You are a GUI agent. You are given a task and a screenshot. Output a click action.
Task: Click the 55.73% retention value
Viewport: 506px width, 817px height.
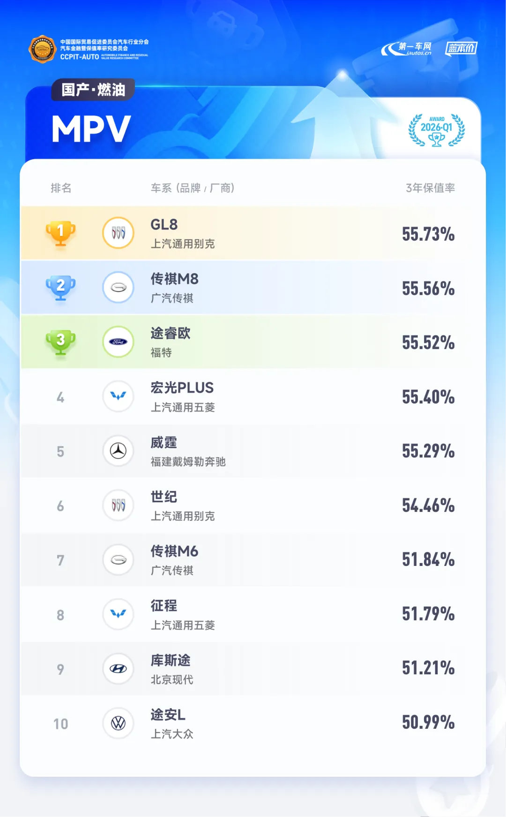point(428,234)
